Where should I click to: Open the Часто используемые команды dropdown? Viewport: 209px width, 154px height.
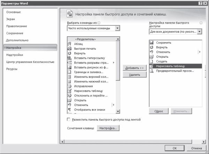pyautogui.click(x=117, y=28)
